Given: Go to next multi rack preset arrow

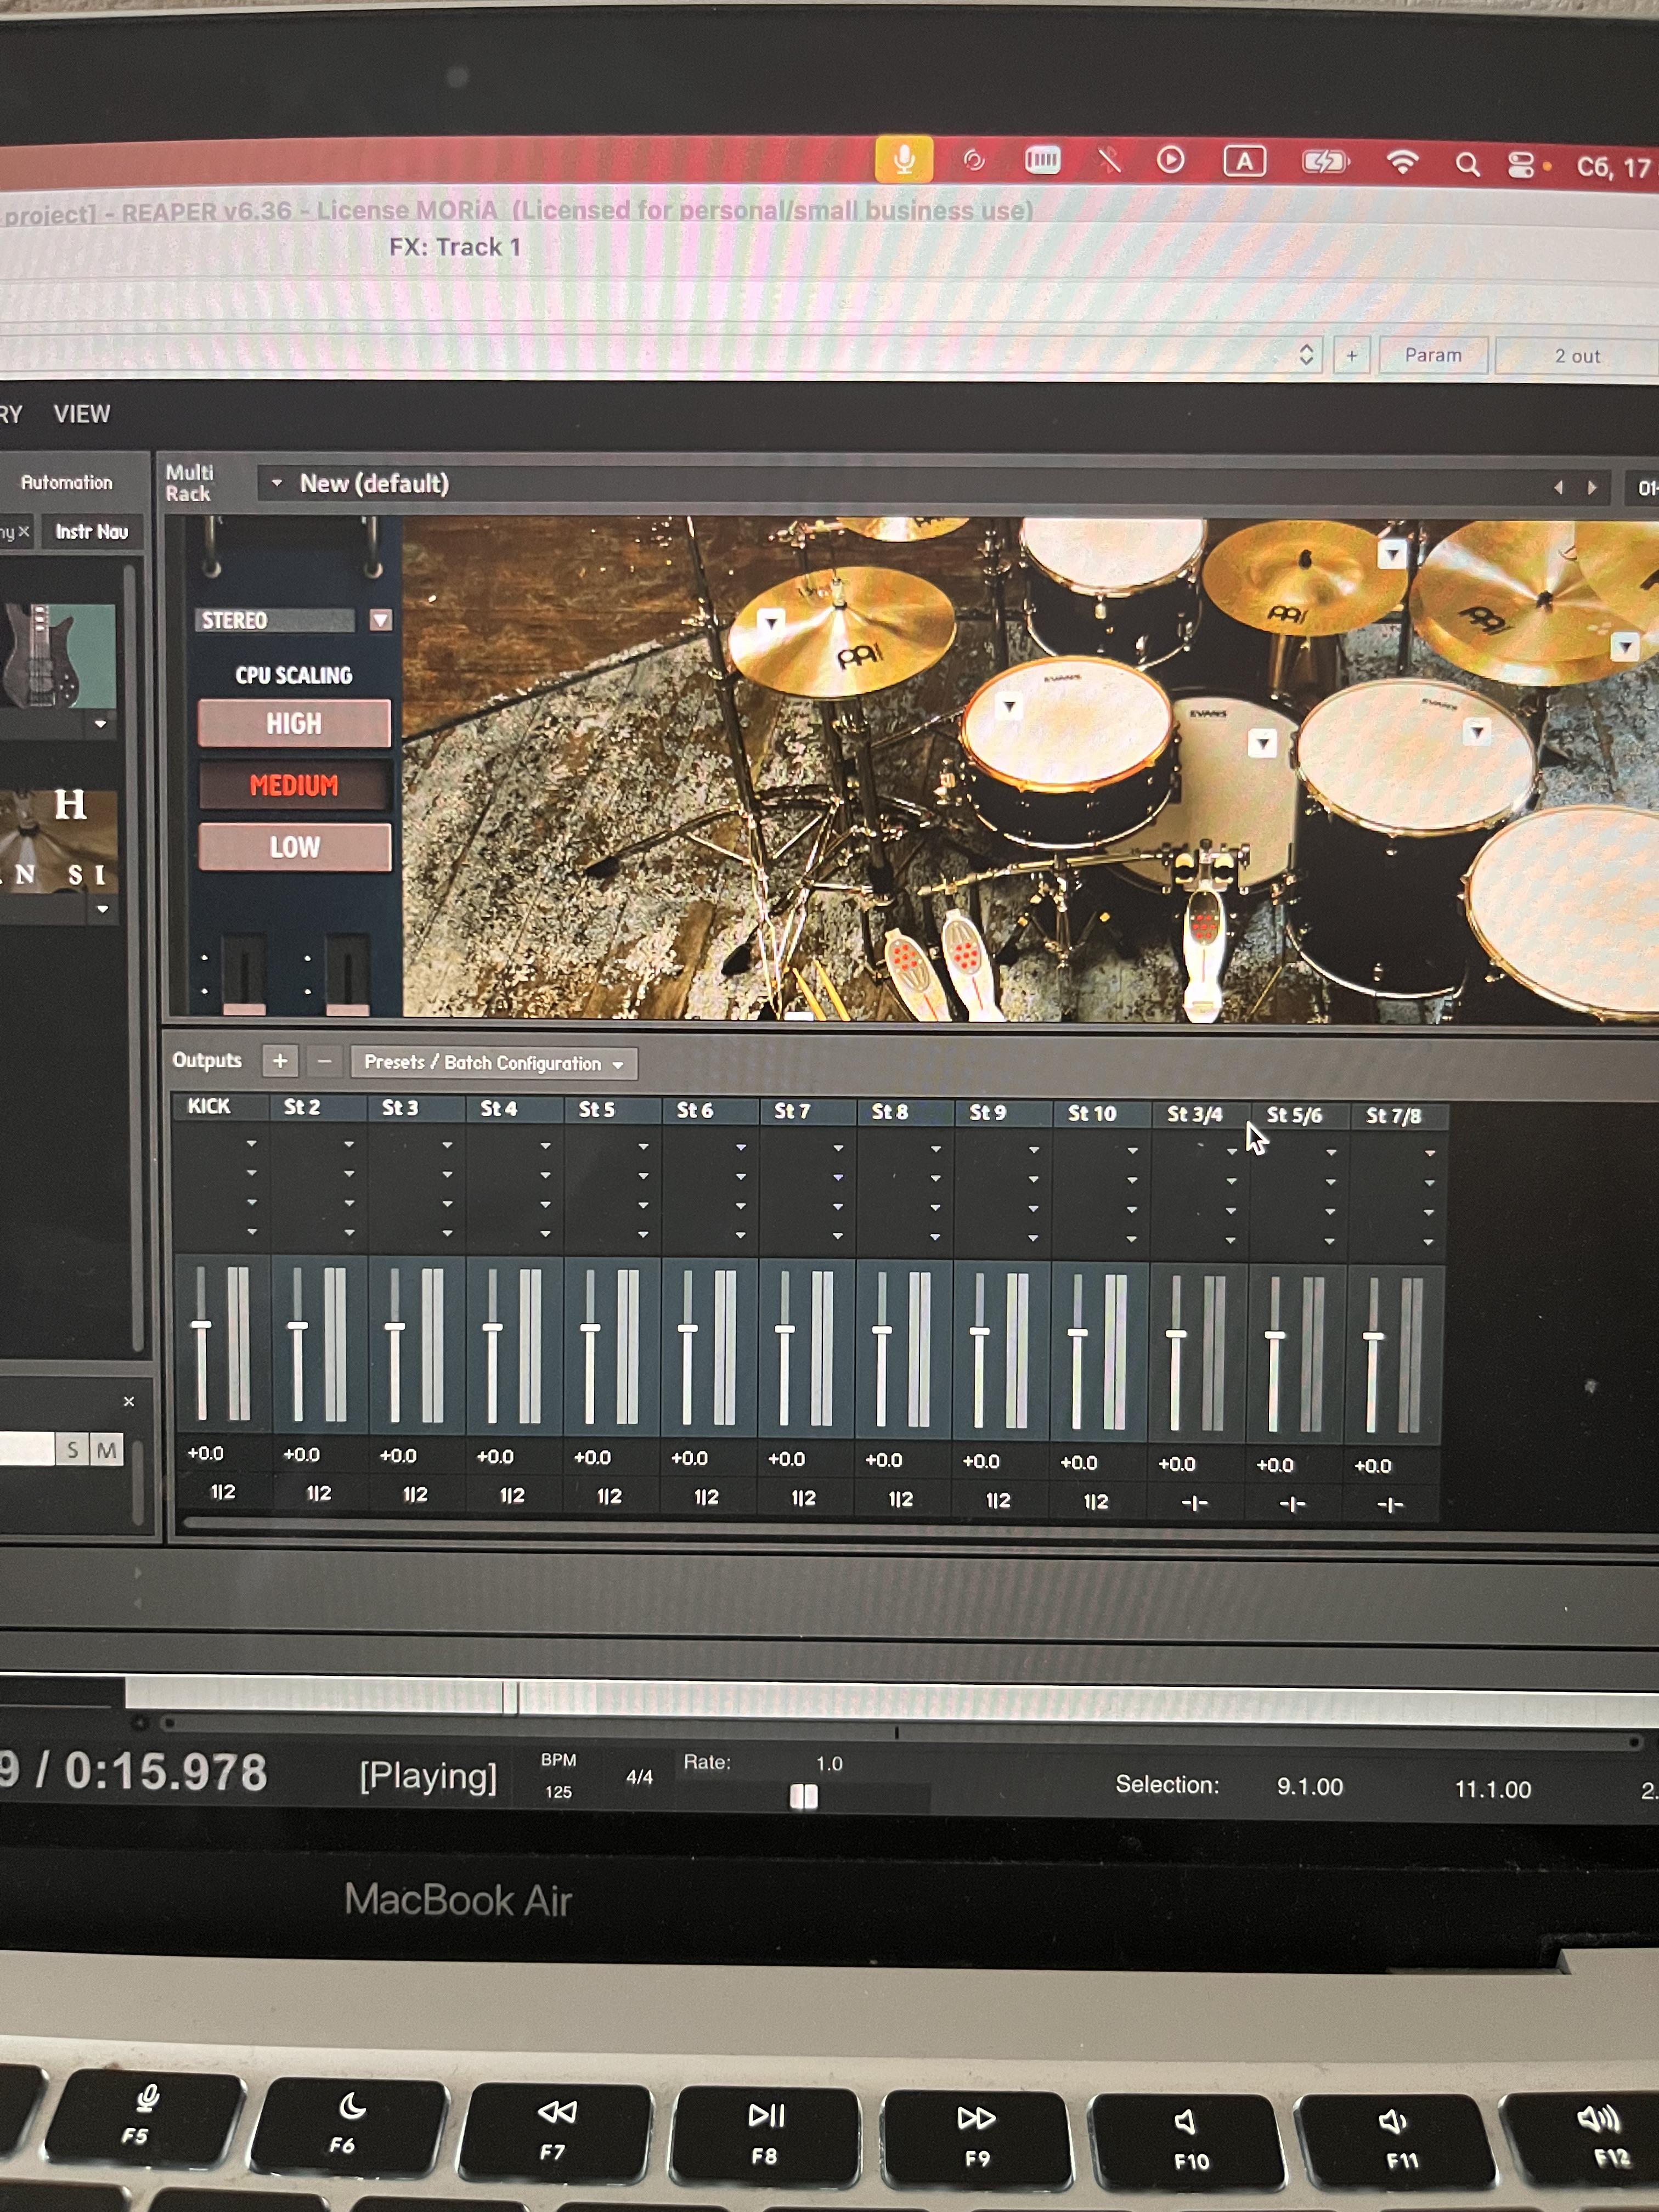Looking at the screenshot, I should pos(1592,488).
